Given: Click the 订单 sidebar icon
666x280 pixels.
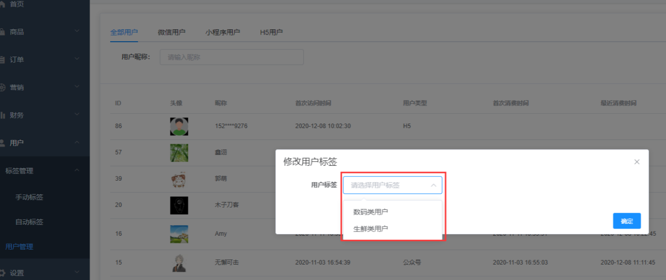Looking at the screenshot, I should [3, 60].
